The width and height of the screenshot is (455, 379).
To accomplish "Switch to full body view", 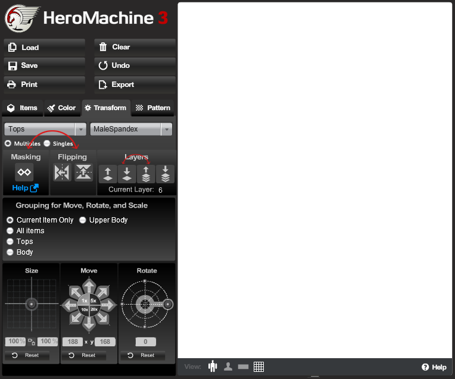I will point(213,367).
